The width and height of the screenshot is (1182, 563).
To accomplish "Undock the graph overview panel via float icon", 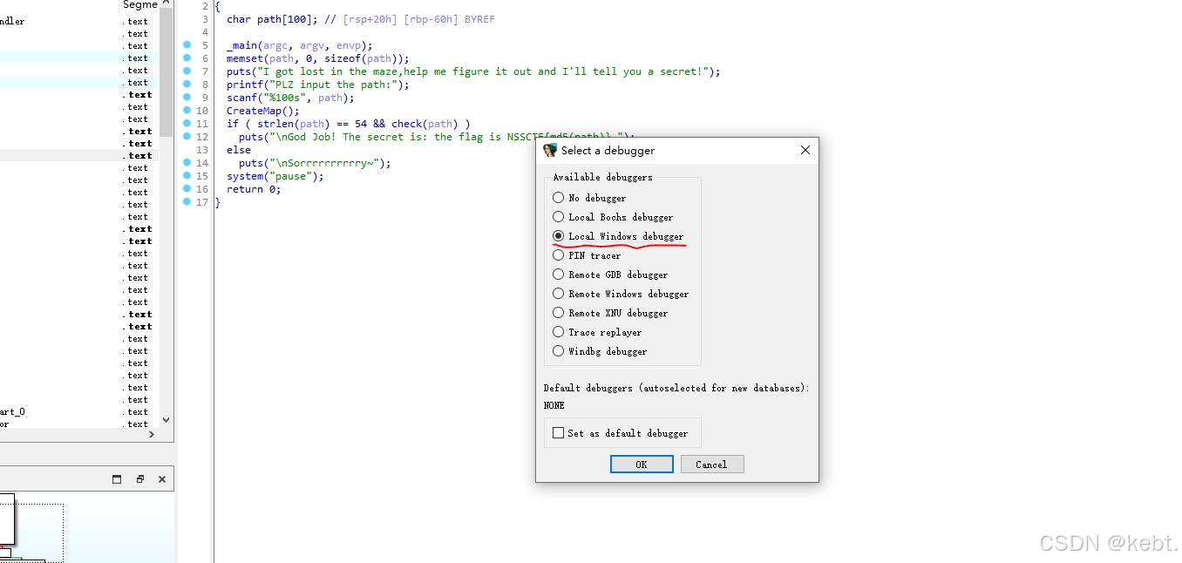I will point(139,478).
